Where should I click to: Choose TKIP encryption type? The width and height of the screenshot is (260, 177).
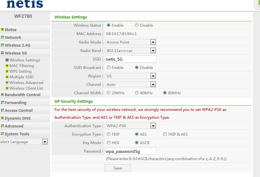(109, 134)
